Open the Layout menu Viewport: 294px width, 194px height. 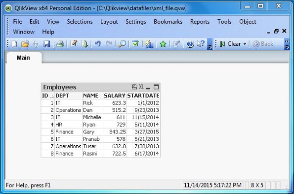point(109,22)
